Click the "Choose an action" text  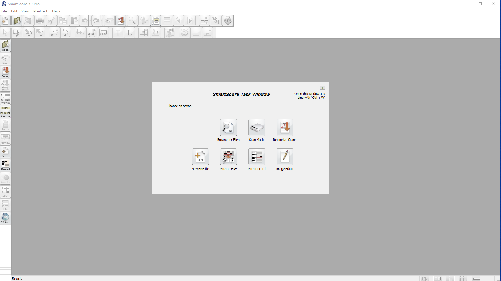click(x=179, y=106)
